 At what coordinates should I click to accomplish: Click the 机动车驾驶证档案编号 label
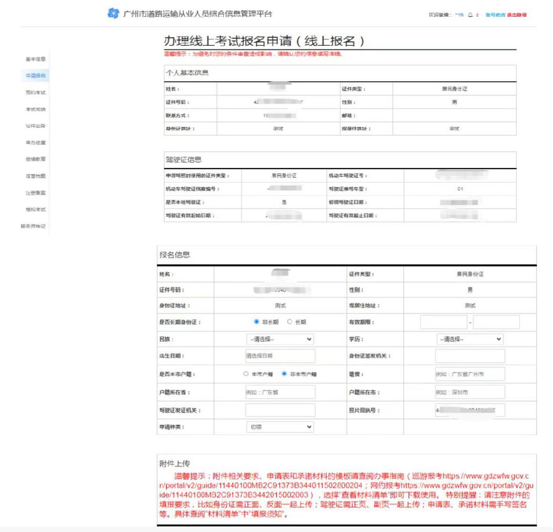(193, 189)
